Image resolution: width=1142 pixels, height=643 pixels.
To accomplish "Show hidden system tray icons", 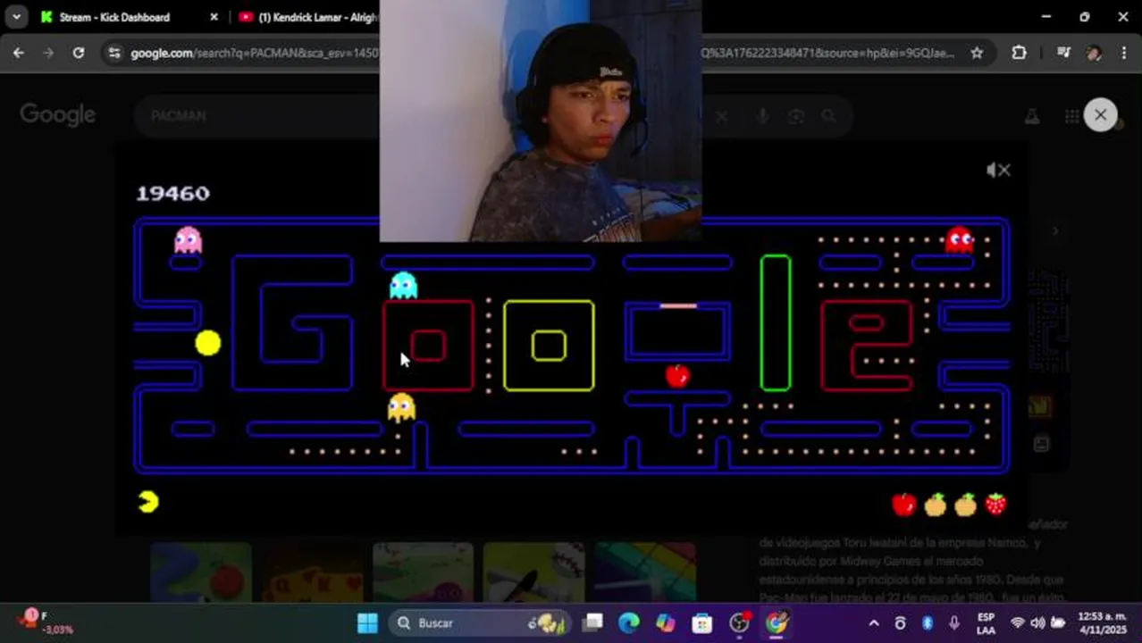I will [874, 622].
